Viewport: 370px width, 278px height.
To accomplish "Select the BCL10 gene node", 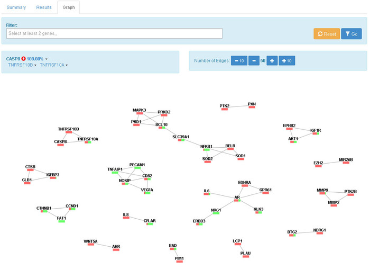I will [x=161, y=125].
